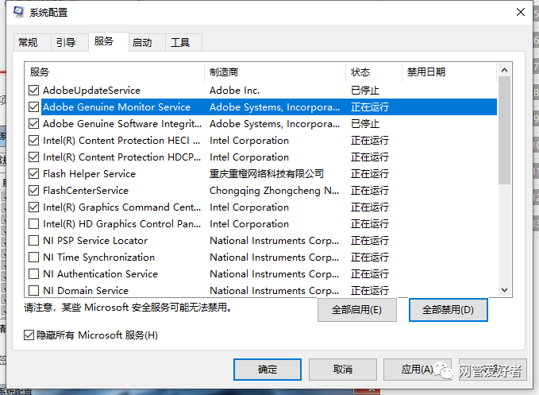Viewport: 539px width, 395px height.
Task: Toggle Adobe Genuine Monitor Service checkbox
Action: (x=34, y=107)
